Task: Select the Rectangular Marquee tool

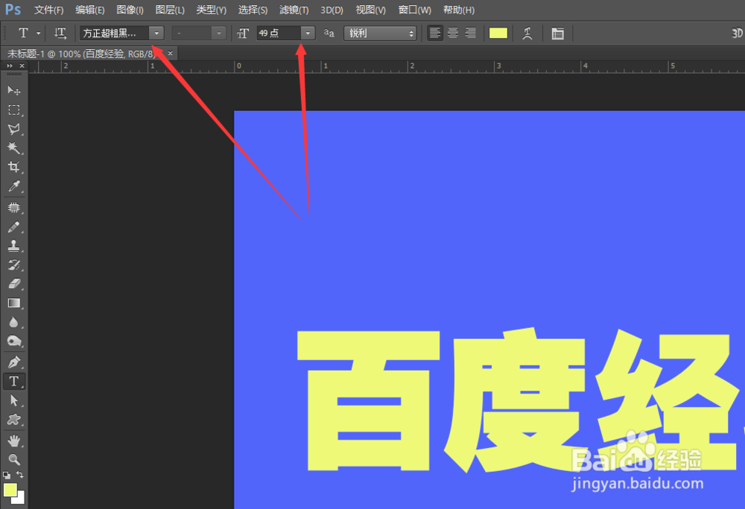Action: 13,109
